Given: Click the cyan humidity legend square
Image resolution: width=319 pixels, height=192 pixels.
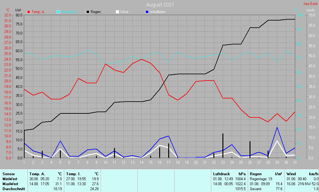Looking at the screenshot, I should (58, 12).
